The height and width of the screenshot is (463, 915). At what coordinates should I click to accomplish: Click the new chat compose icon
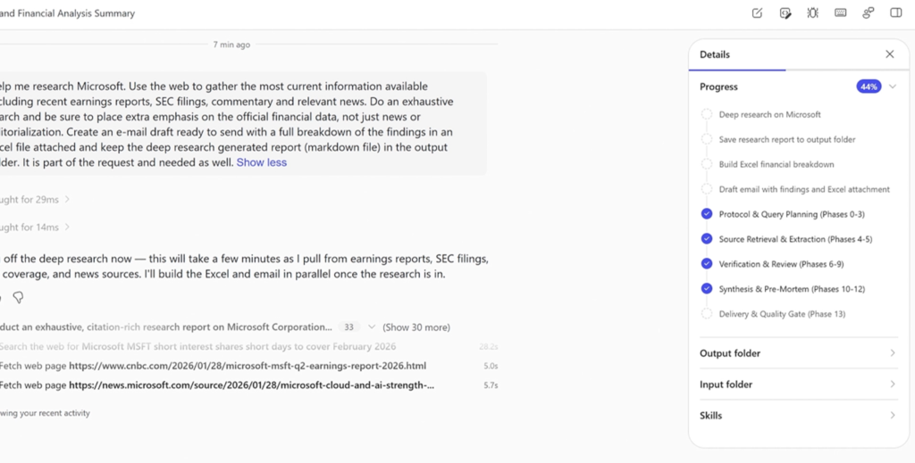(758, 13)
